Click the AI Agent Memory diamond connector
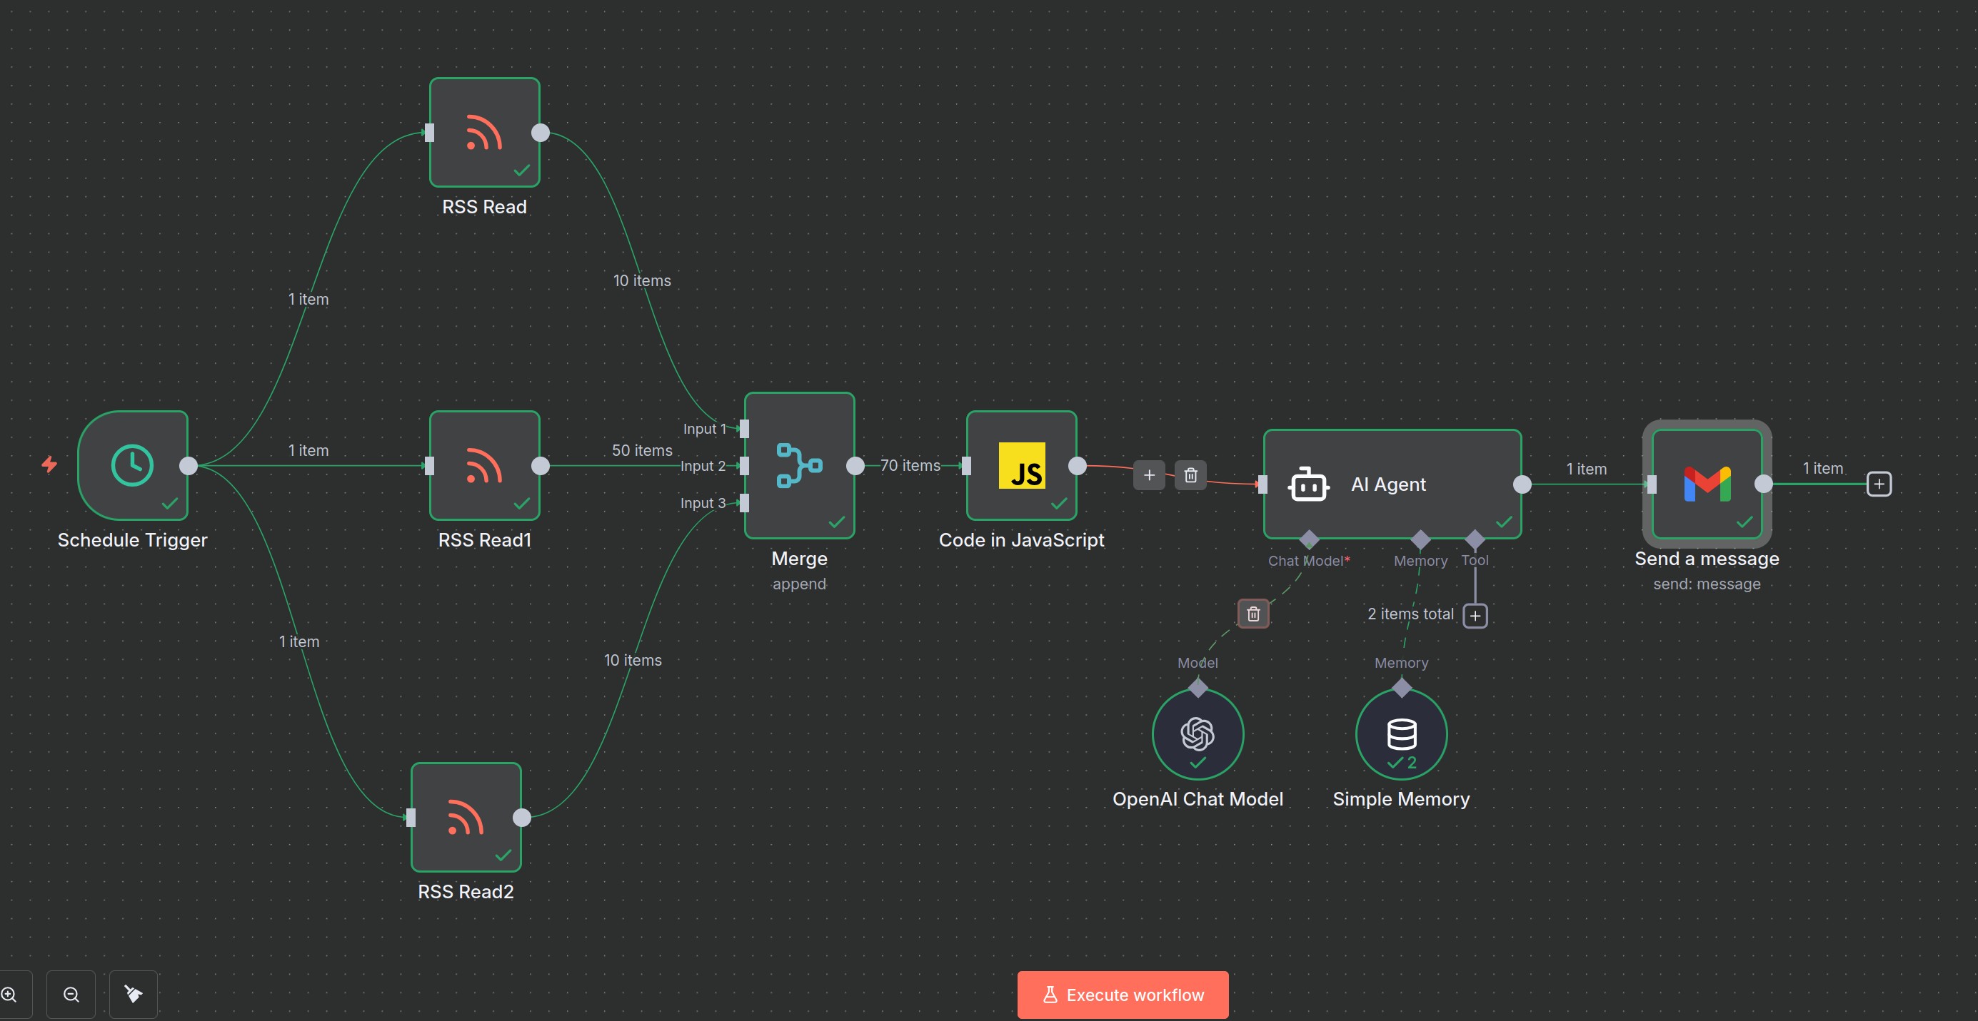1978x1021 pixels. pos(1420,539)
